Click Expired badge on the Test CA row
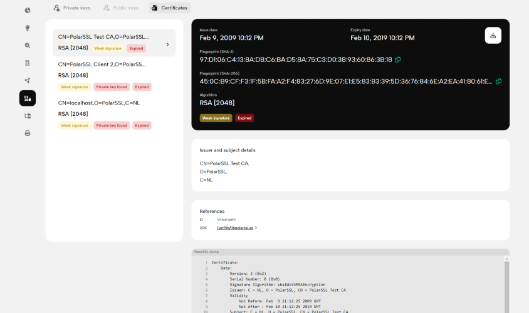Image resolution: width=529 pixels, height=313 pixels. (136, 49)
